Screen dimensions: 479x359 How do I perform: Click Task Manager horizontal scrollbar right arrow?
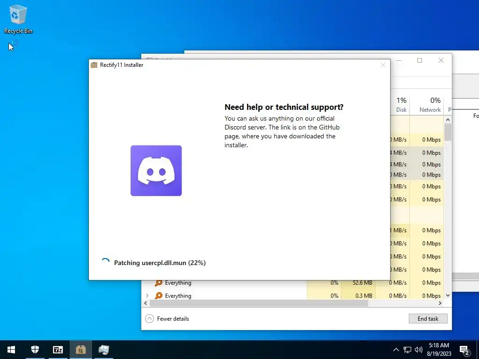[x=440, y=303]
